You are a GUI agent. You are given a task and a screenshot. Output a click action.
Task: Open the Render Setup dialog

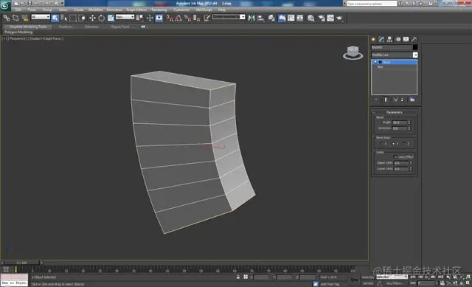pos(322,18)
